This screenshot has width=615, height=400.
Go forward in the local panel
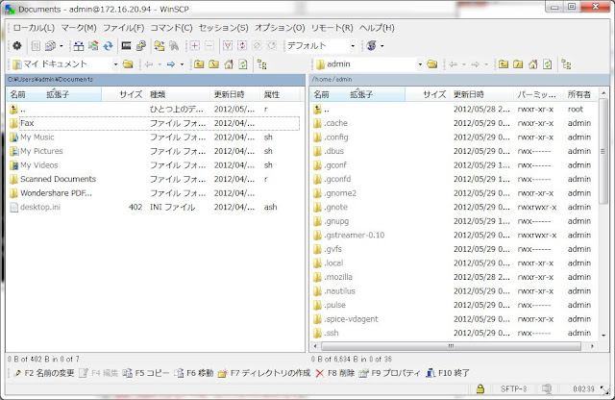point(171,64)
